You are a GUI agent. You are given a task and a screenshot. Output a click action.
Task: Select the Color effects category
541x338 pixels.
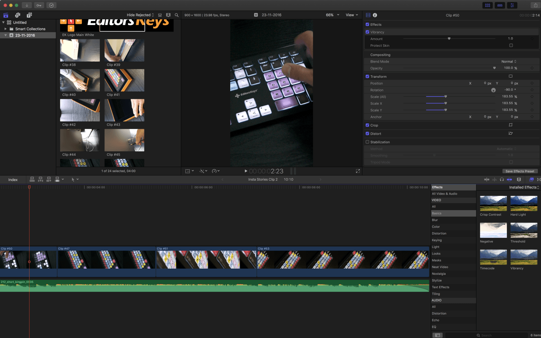tap(436, 227)
